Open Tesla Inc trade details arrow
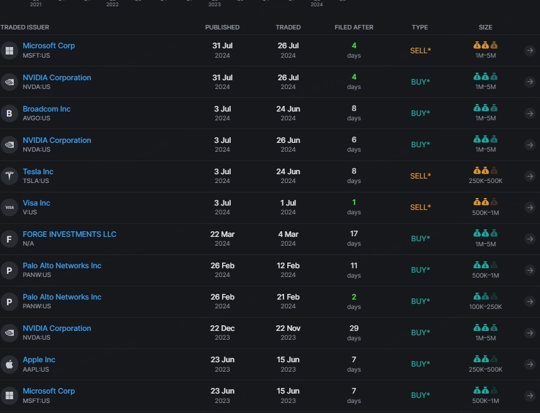The width and height of the screenshot is (540, 413). [x=530, y=176]
